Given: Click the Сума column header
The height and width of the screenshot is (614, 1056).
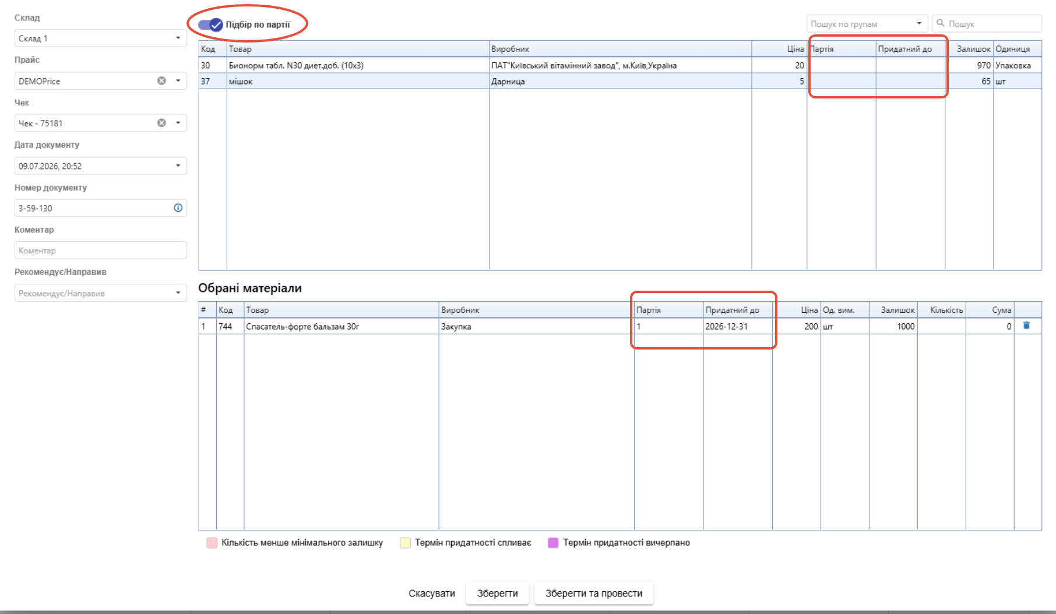Looking at the screenshot, I should point(990,310).
